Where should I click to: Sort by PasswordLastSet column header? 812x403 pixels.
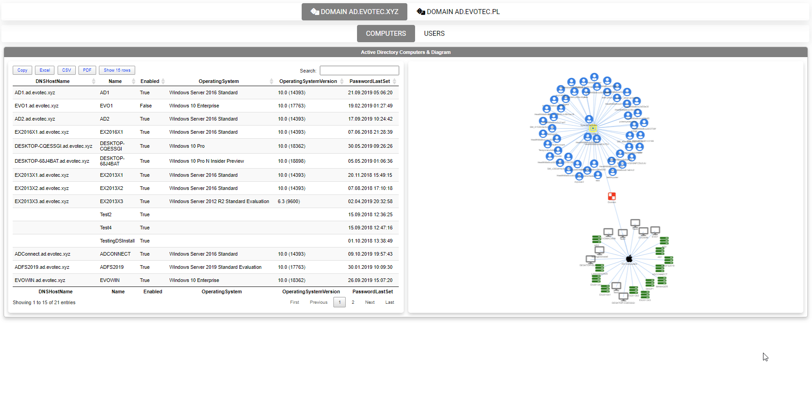point(369,82)
